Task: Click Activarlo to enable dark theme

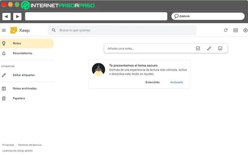Action: pyautogui.click(x=176, y=82)
